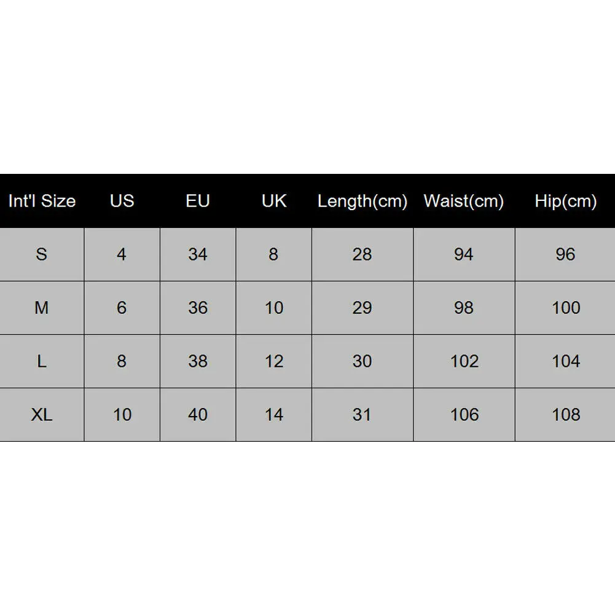615x615 pixels.
Task: Click the hip value 108 cell
Action: (x=565, y=415)
